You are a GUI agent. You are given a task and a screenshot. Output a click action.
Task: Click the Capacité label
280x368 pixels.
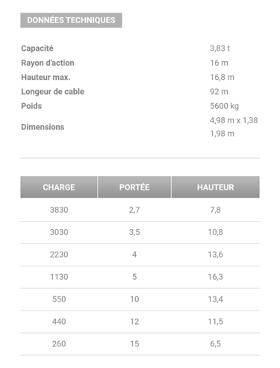tap(37, 49)
